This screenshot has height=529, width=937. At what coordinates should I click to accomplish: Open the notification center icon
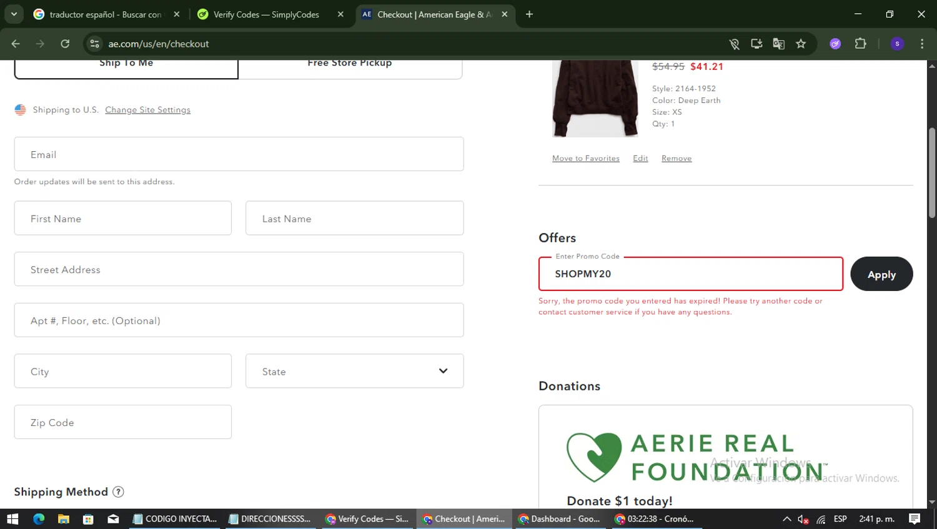click(915, 519)
